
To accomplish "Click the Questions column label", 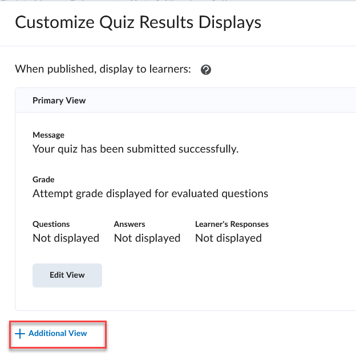I will (51, 224).
